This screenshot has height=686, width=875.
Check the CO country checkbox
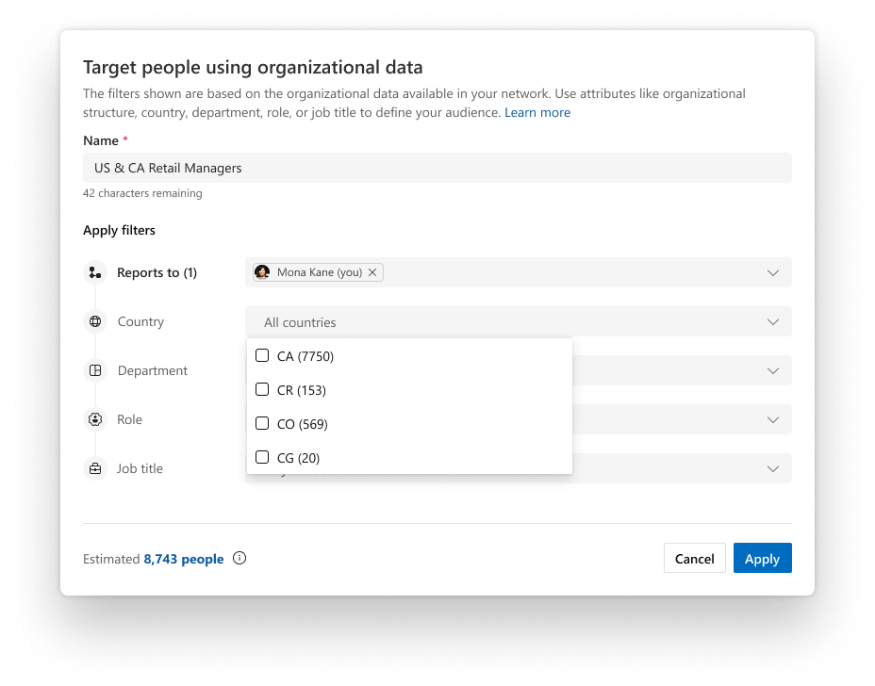click(x=261, y=423)
